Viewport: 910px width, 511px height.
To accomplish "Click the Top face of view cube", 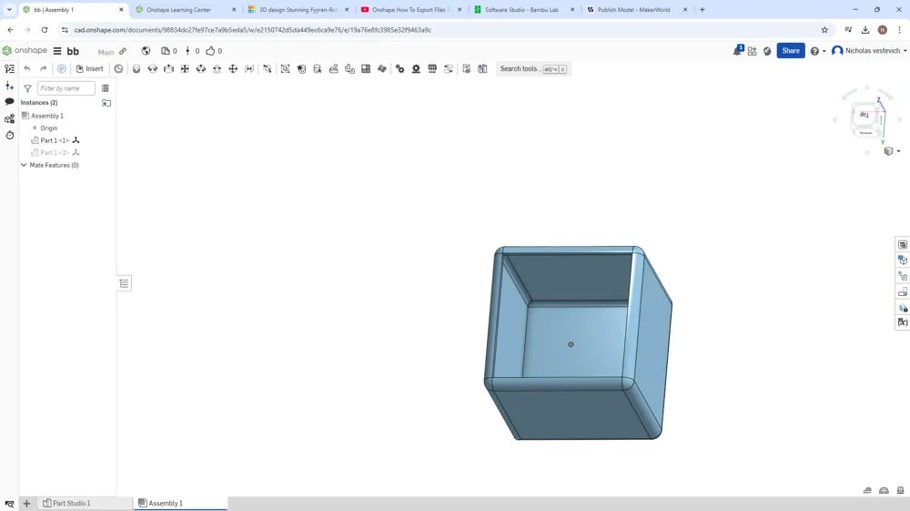I will (864, 115).
